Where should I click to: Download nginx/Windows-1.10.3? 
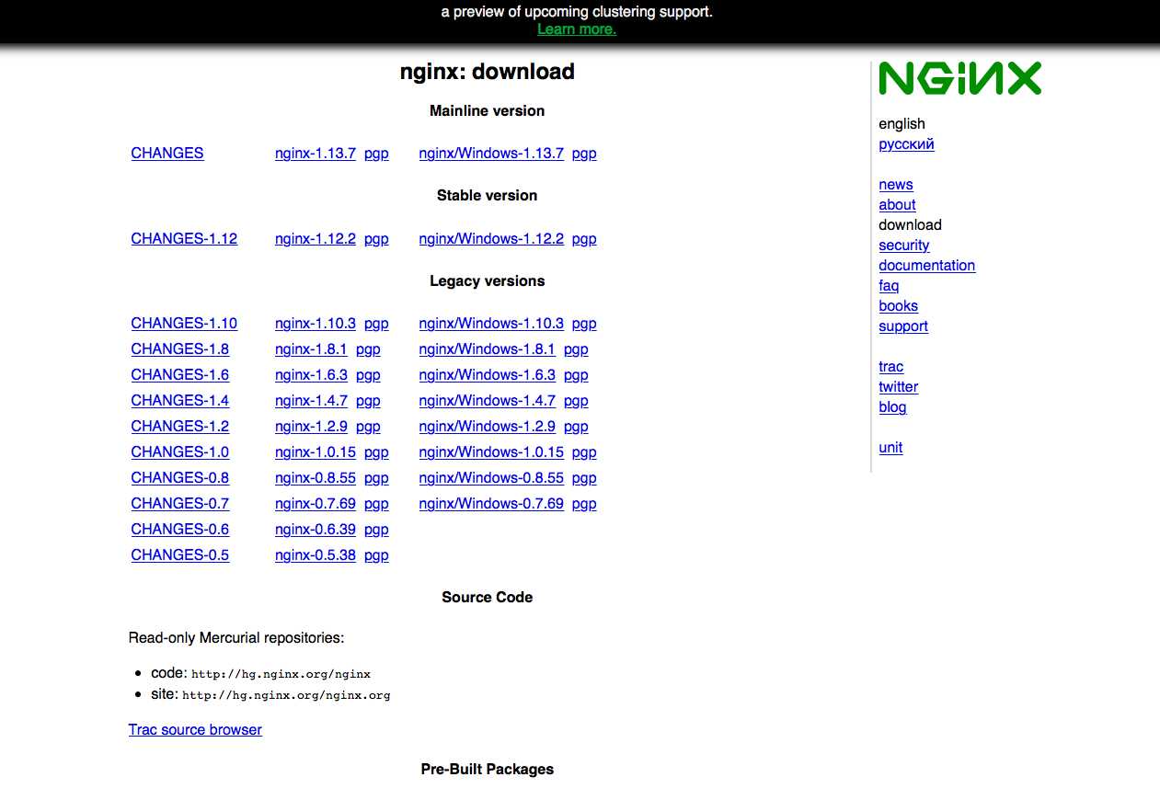coord(491,324)
